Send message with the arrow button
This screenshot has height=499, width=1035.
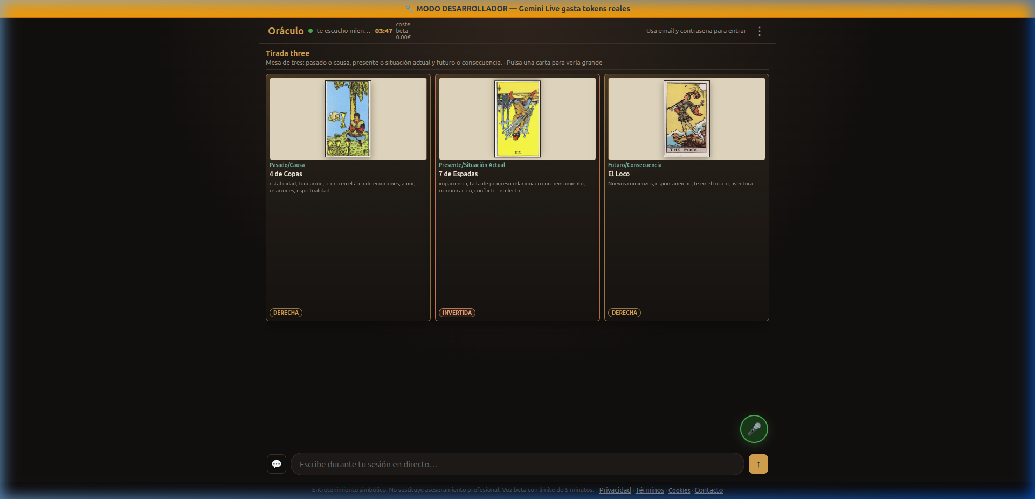point(758,464)
